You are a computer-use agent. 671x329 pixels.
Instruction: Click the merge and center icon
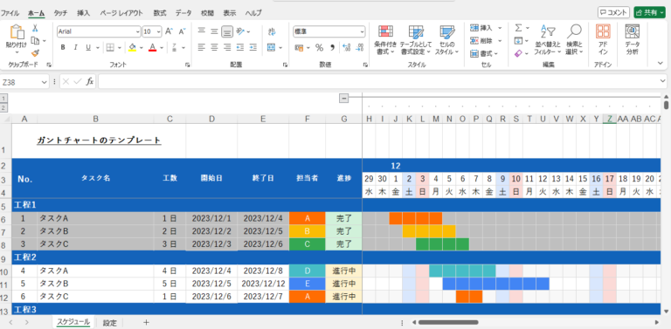click(x=272, y=47)
